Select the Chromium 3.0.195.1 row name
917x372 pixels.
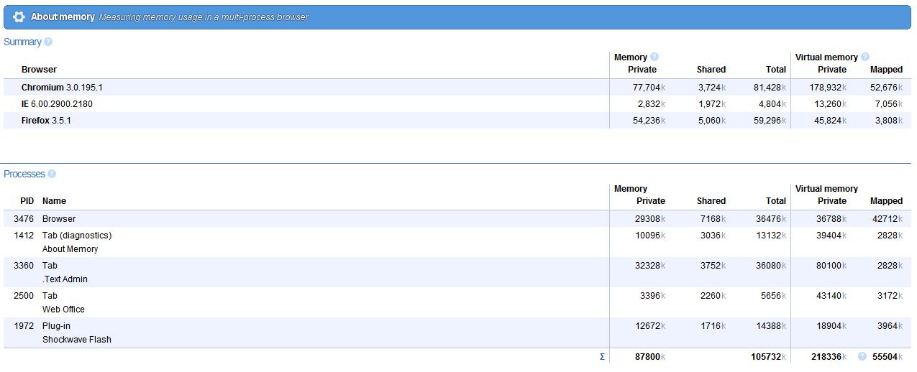62,87
